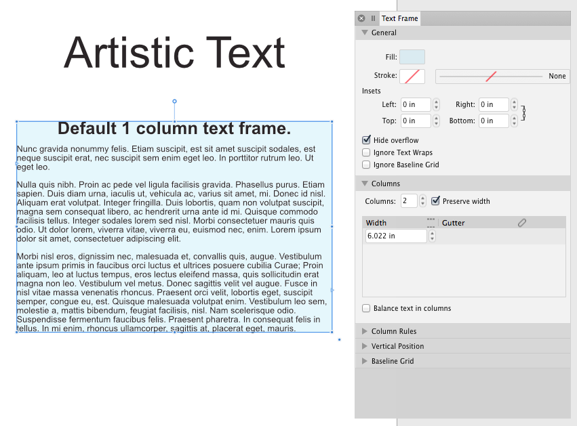Click the Bottom inset stepper
The image size is (577, 426).
[x=514, y=121]
